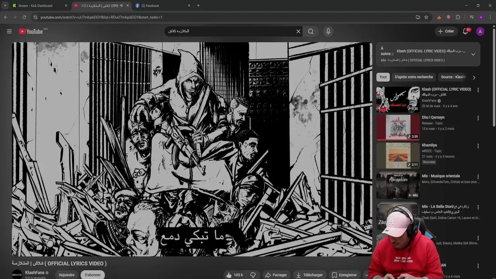The image size is (496, 279).
Task: Close the Facebook tab
Action: [x=189, y=5]
